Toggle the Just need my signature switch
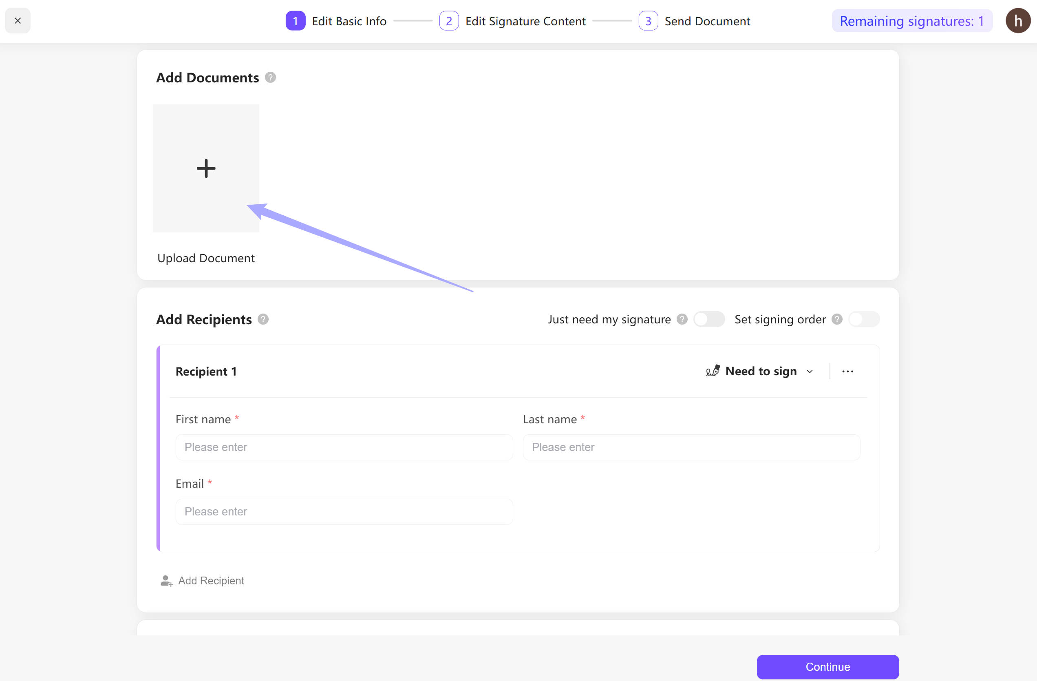 [709, 319]
